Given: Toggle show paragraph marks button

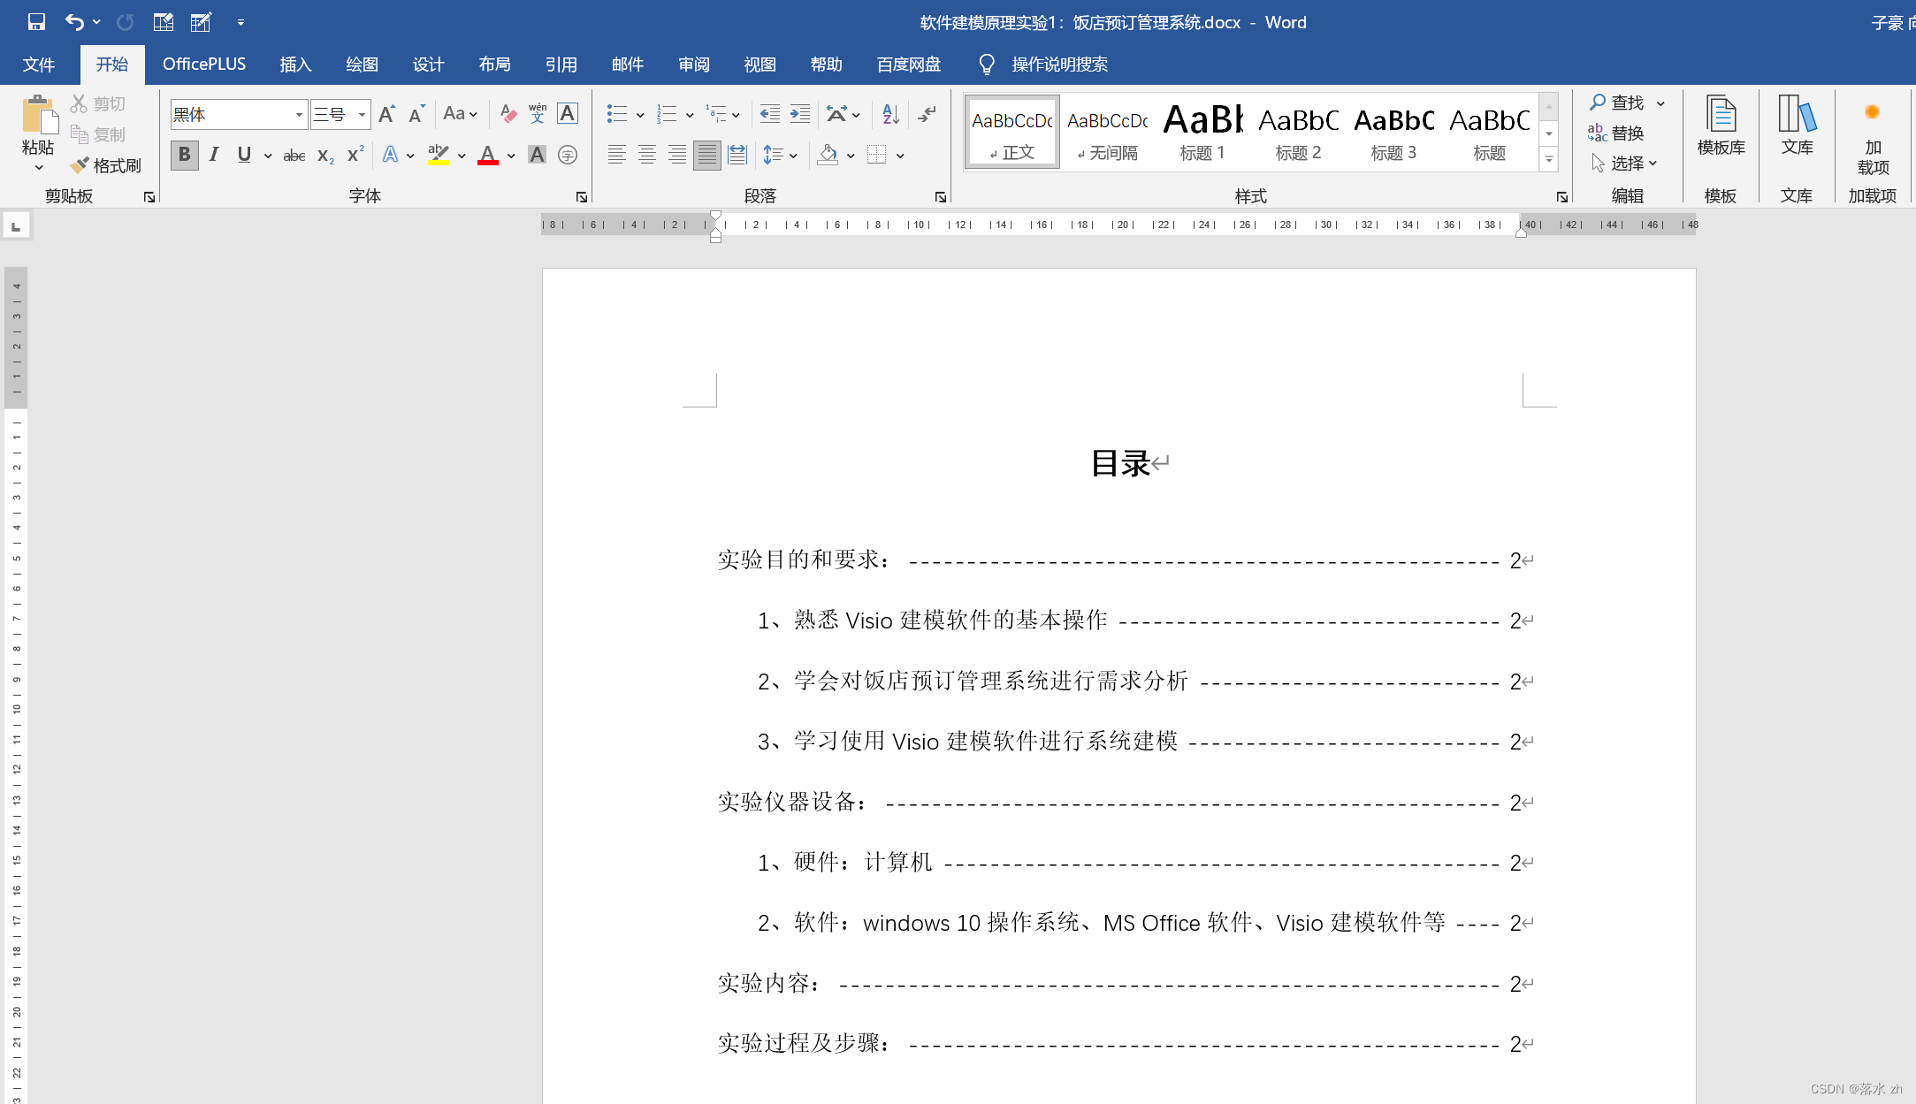Looking at the screenshot, I should click(x=927, y=113).
